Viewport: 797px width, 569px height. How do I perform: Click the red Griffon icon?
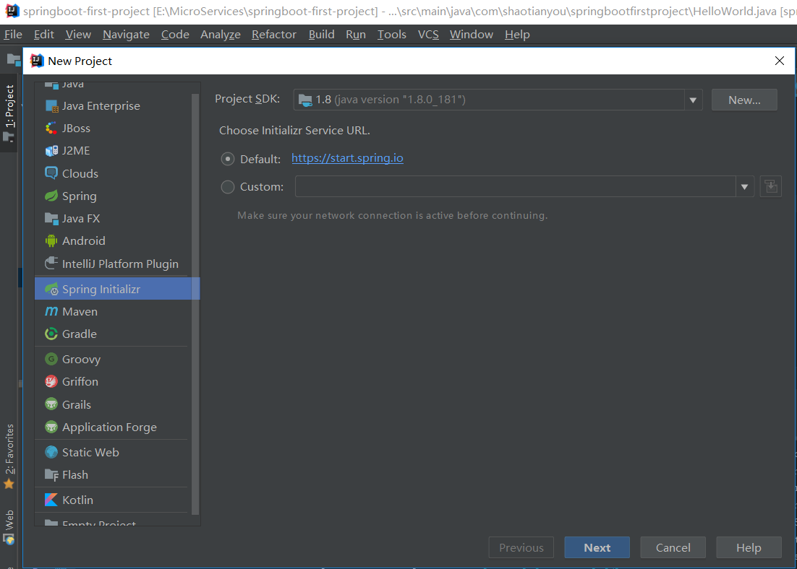tap(51, 381)
